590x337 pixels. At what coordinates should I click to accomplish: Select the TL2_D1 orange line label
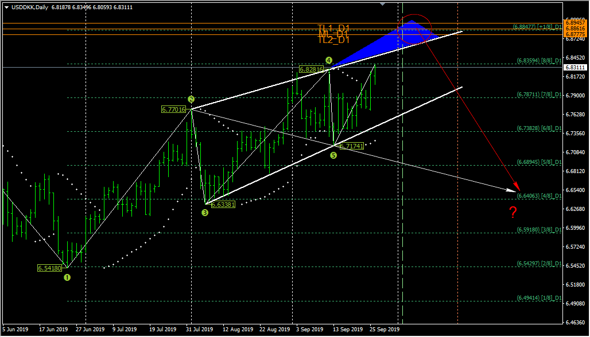click(x=334, y=40)
